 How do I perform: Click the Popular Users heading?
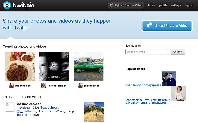tap(135, 69)
